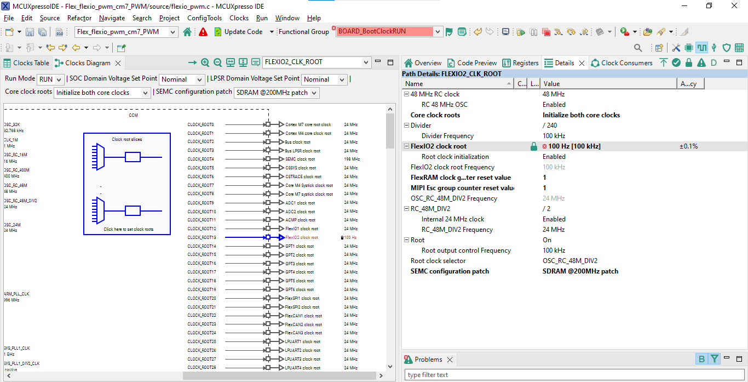748x382 pixels.
Task: Open the TEE tool shield icon
Action: click(x=726, y=48)
